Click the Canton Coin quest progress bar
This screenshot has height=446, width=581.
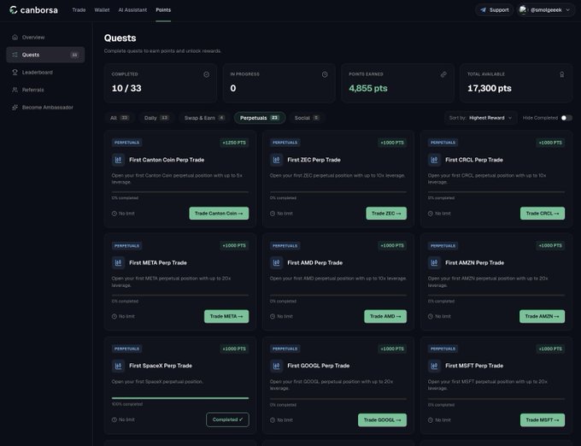coord(180,192)
